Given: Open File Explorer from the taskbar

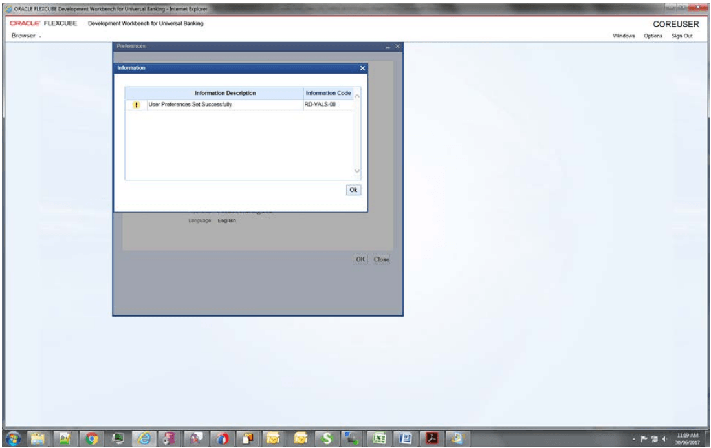Looking at the screenshot, I should pyautogui.click(x=38, y=438).
